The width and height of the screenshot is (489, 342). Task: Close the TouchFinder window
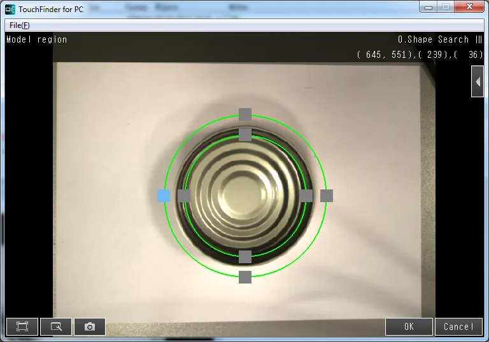[470, 7]
